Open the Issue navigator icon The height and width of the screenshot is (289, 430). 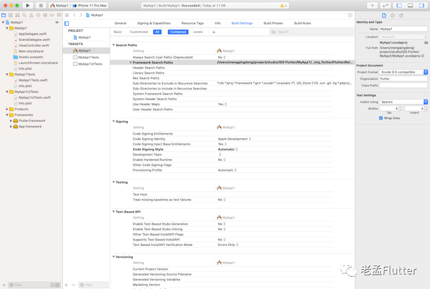click(x=31, y=15)
